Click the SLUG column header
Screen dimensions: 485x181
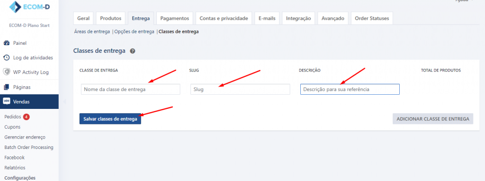[194, 71]
